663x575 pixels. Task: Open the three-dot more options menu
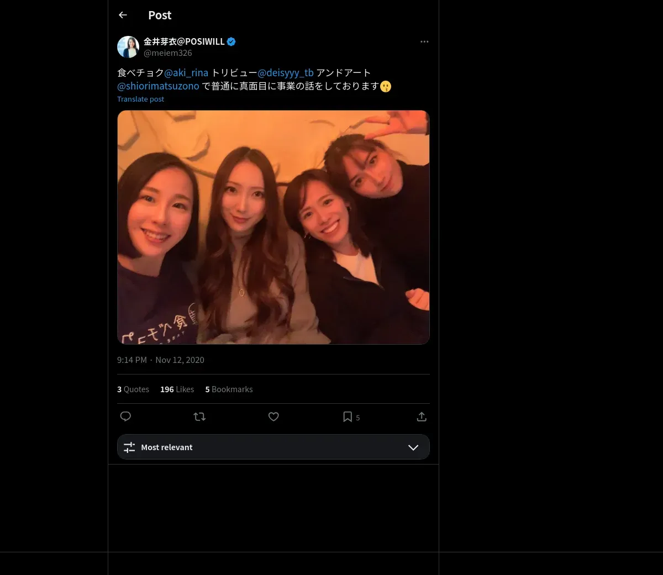click(x=424, y=42)
